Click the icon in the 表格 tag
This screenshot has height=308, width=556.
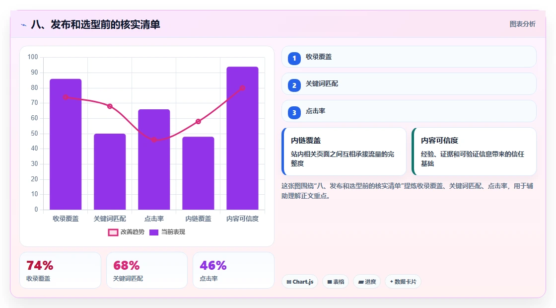[x=330, y=282]
